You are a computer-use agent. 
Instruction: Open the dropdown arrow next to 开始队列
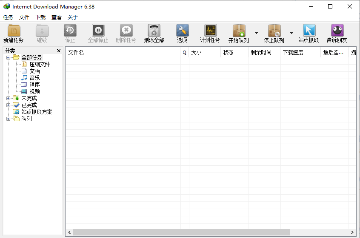(x=256, y=33)
